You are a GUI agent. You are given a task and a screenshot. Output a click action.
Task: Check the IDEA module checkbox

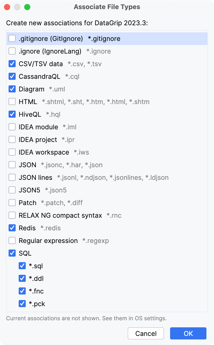(12, 127)
